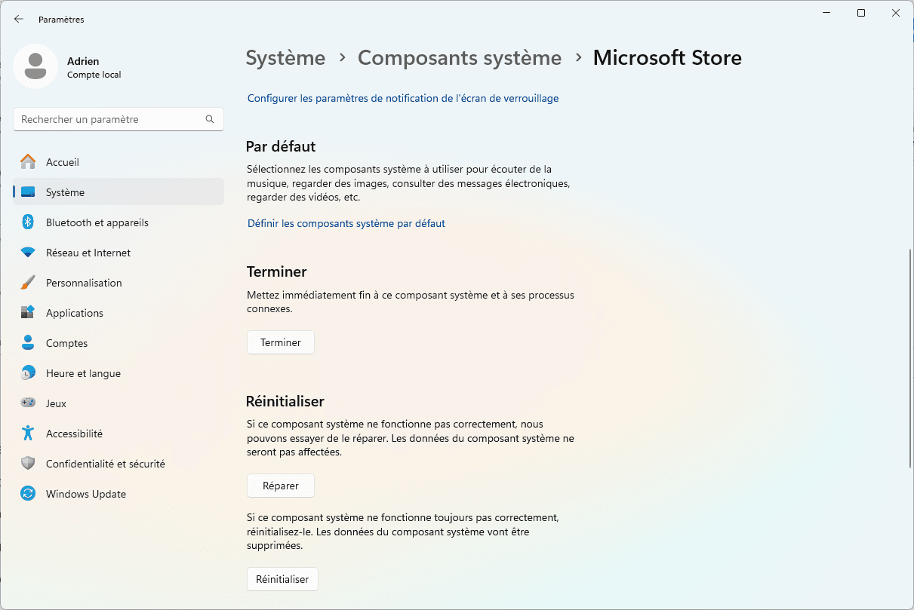
Task: Open Adrien's account avatar
Action: [35, 67]
